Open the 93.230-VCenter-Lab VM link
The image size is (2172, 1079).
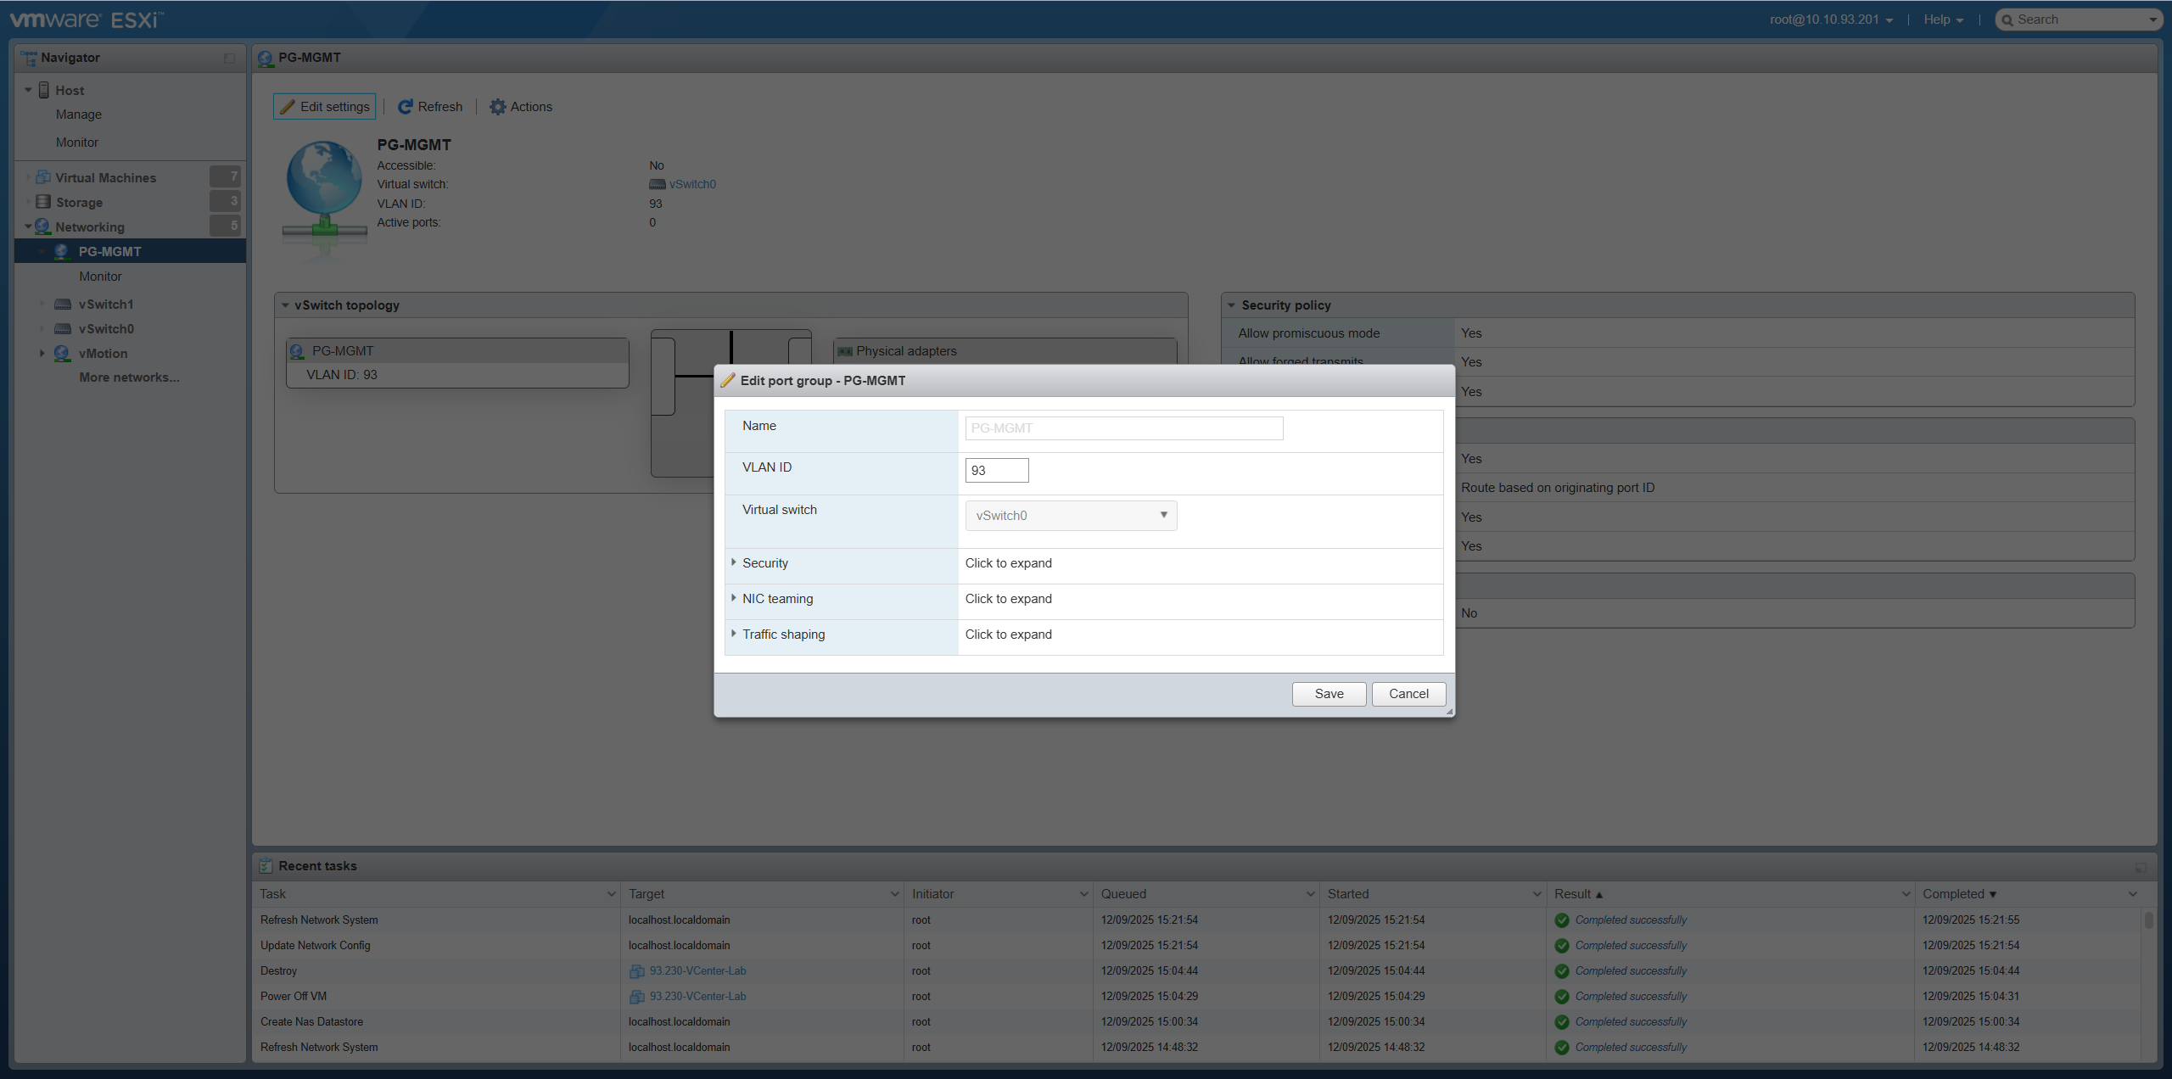(x=697, y=970)
